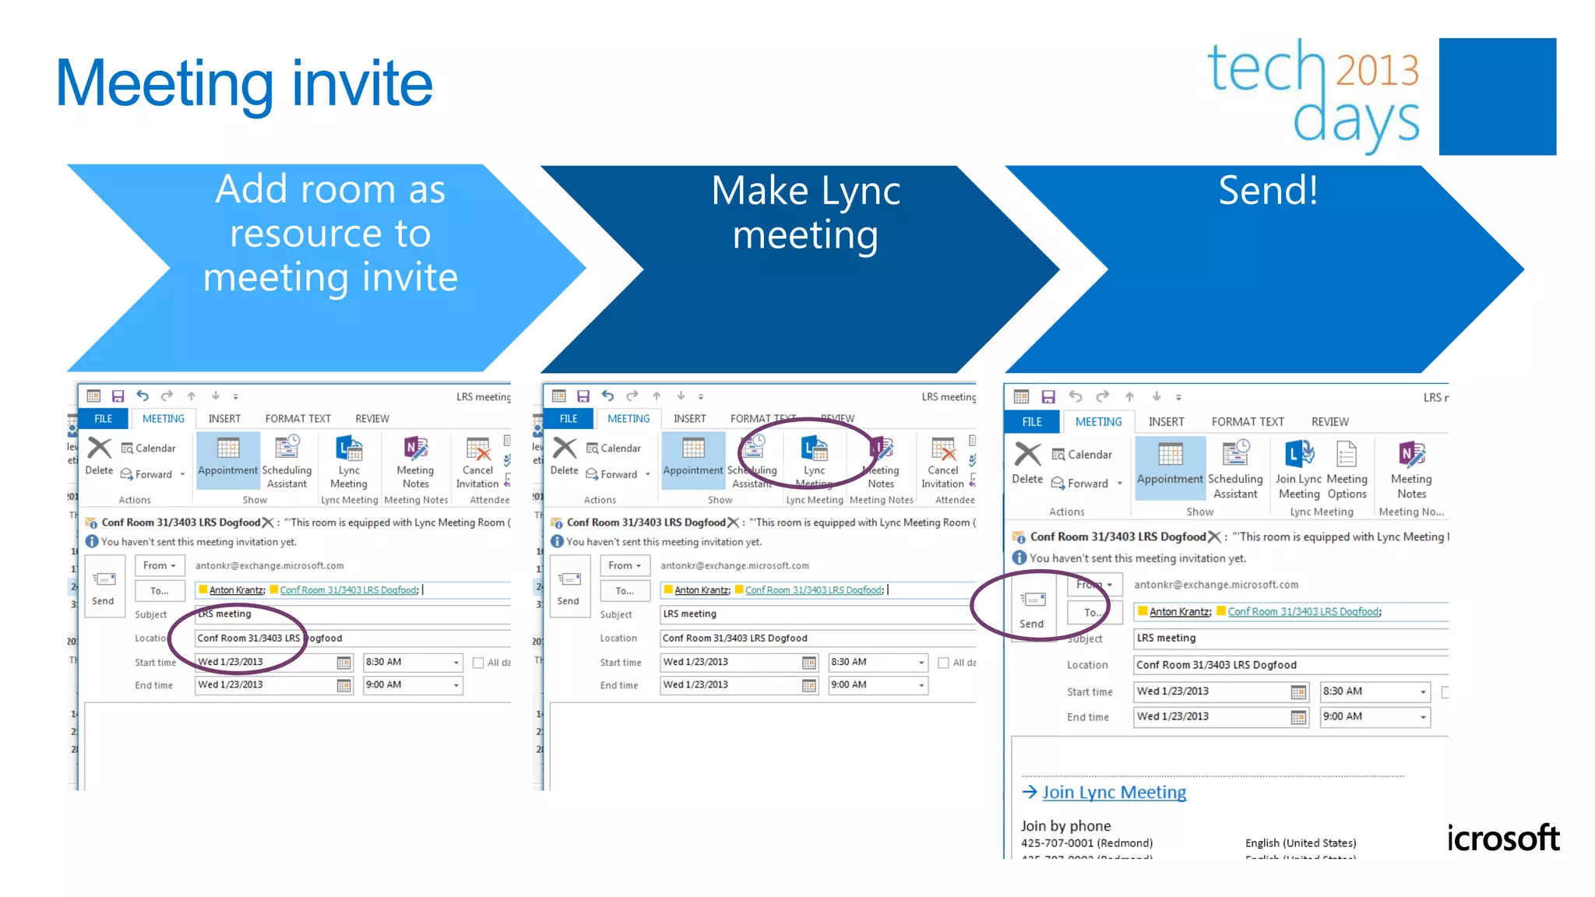The height and width of the screenshot is (897, 1595).
Task: Open start date picker, Make Lync meeting screenshot
Action: [x=809, y=663]
